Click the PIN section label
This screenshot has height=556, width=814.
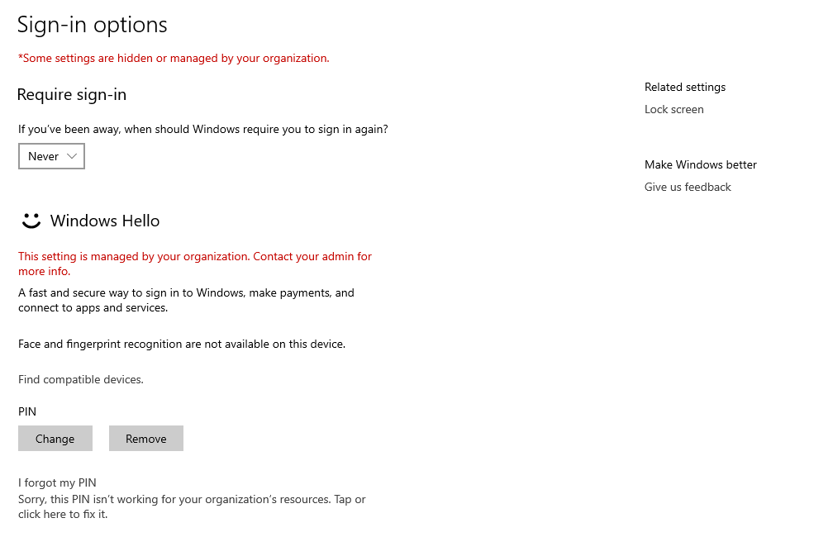pos(27,411)
